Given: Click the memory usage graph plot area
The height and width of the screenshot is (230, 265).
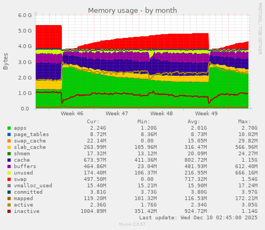Looking at the screenshot, I should click(x=142, y=62).
